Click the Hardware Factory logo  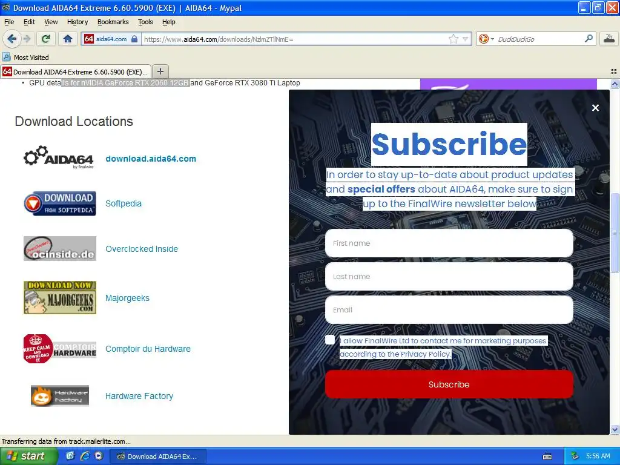60,396
